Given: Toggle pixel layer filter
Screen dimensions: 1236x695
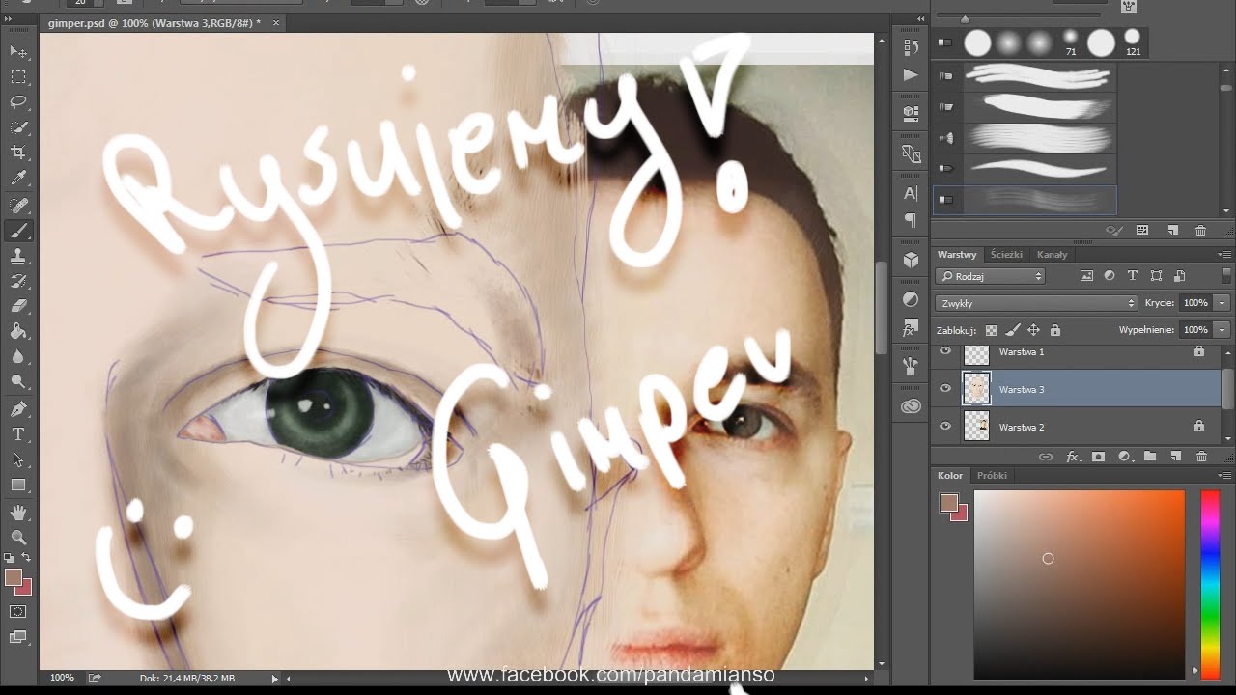Looking at the screenshot, I should coord(1086,276).
